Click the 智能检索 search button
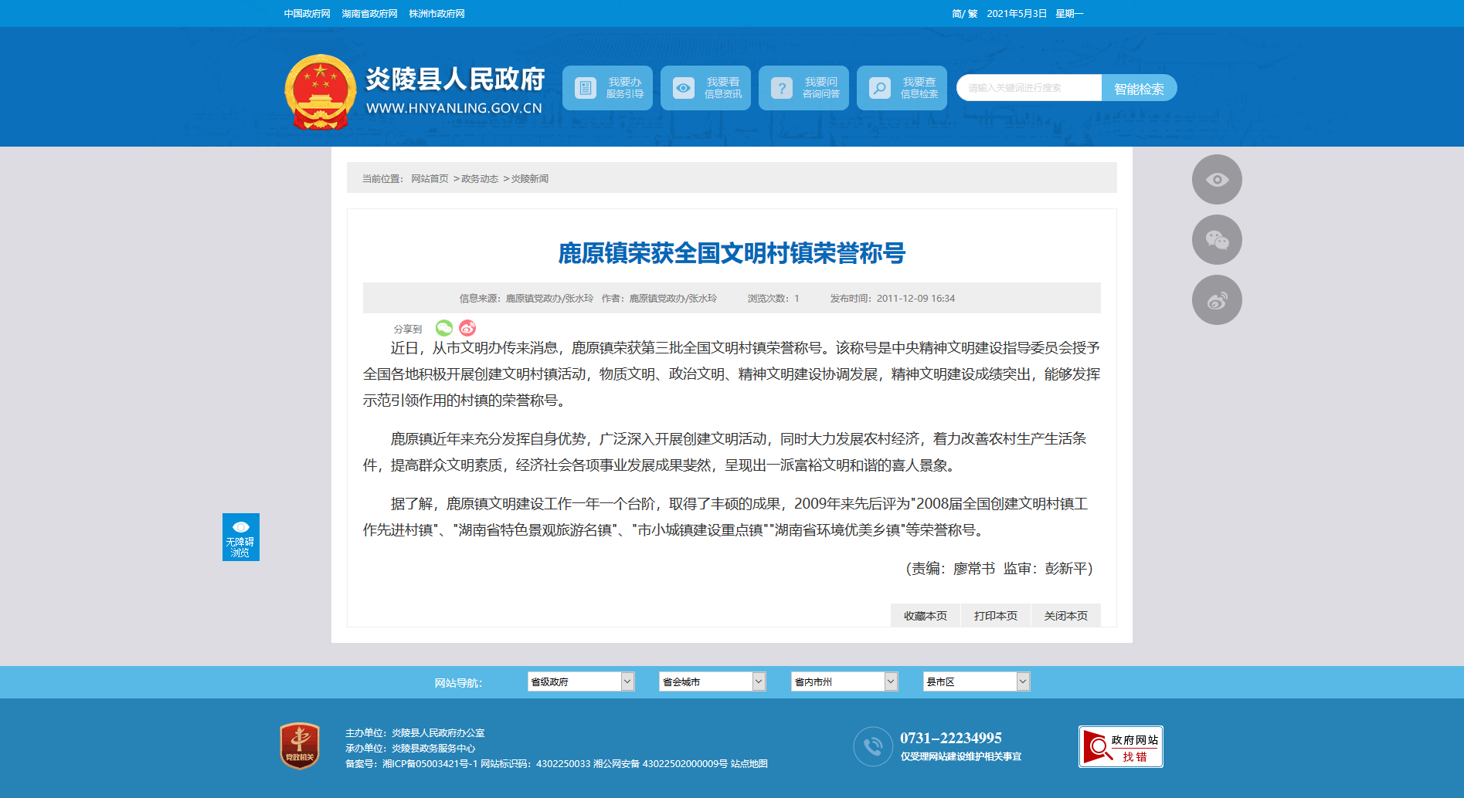Screen dimensions: 1464x798 tap(1139, 88)
